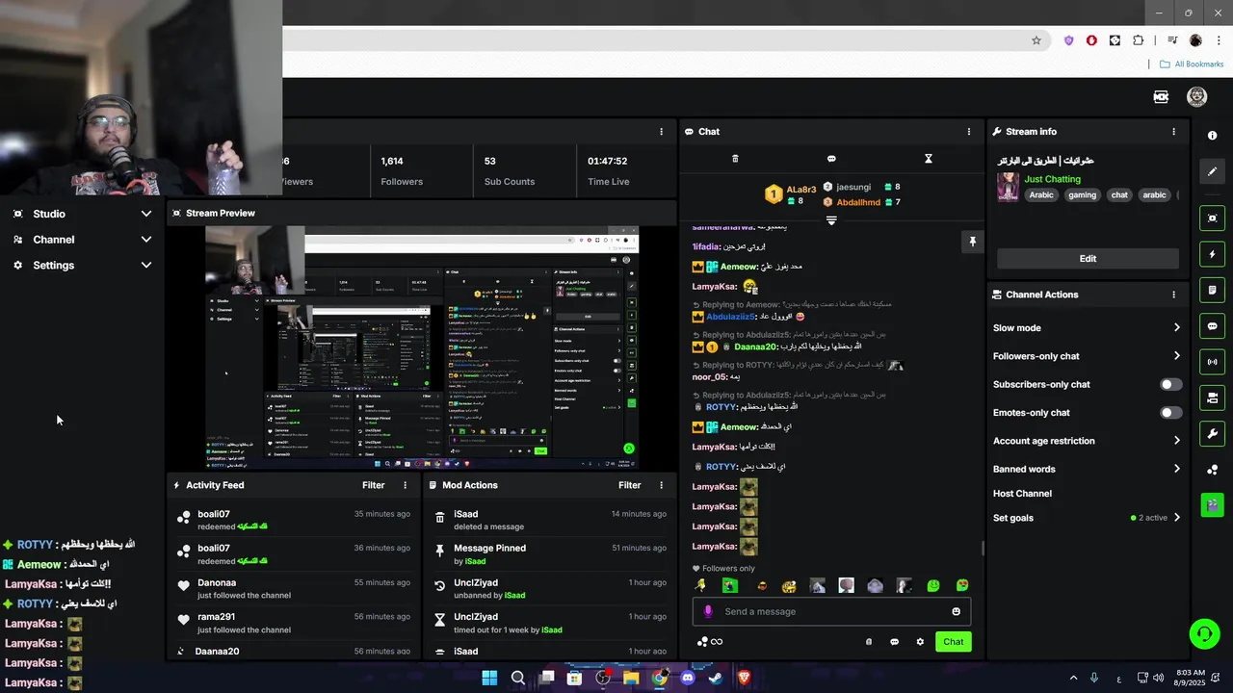Expand the Settings sidebar section
Screen dimensions: 1233x693
pos(82,266)
